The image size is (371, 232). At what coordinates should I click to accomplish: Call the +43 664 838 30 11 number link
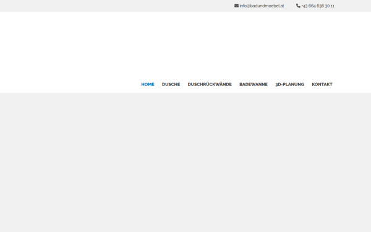click(318, 6)
